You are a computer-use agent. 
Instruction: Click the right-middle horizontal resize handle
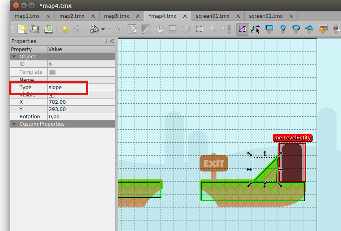[x=280, y=169]
